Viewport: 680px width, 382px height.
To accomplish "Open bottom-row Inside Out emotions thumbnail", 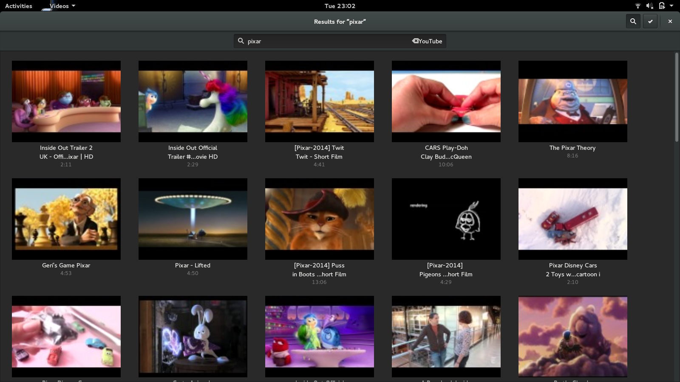I will coord(320,337).
